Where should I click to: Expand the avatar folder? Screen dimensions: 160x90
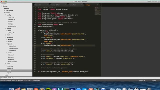coord(7,42)
